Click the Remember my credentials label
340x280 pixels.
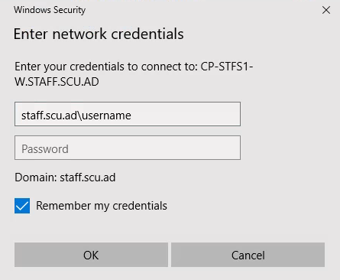coord(102,206)
